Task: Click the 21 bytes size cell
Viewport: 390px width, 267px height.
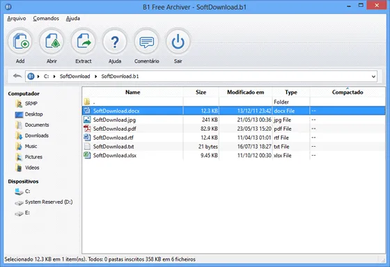Action: pyautogui.click(x=208, y=147)
